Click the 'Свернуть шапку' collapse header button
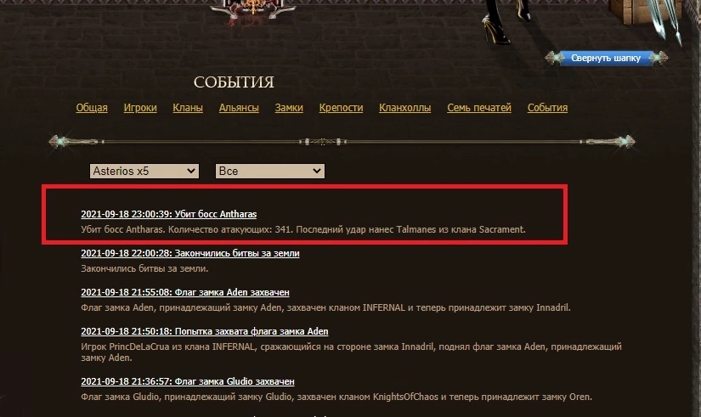The image size is (701, 417). point(605,58)
